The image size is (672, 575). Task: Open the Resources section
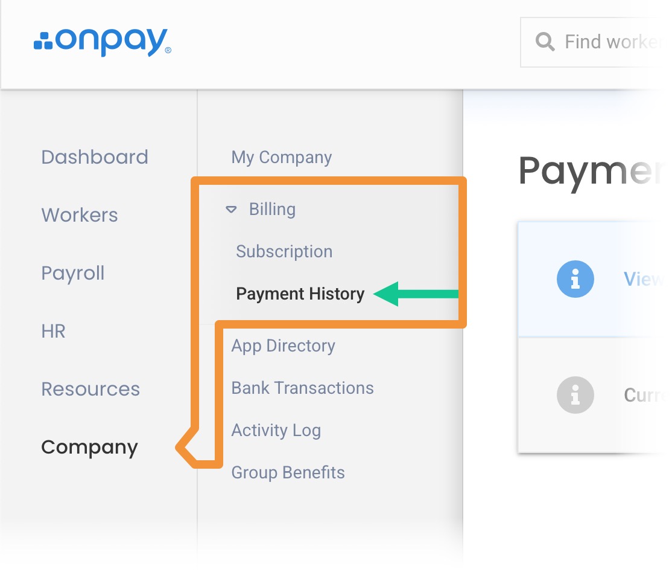tap(90, 389)
